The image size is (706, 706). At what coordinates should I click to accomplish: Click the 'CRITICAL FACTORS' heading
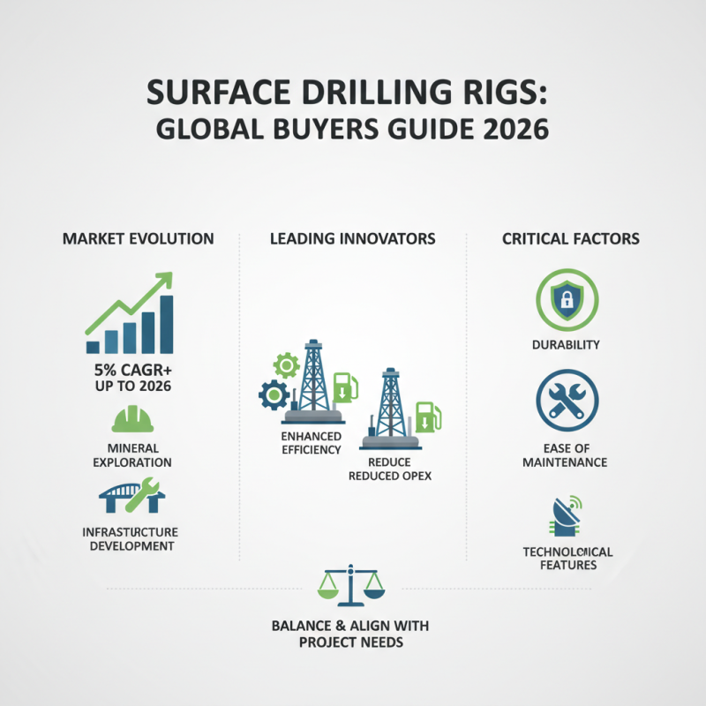pos(570,238)
